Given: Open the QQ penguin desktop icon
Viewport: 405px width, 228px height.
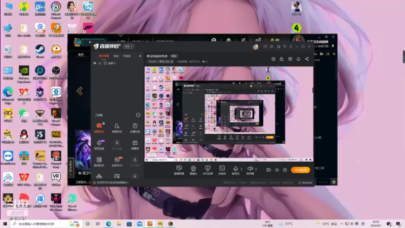Looking at the screenshot, I should pos(24,136).
